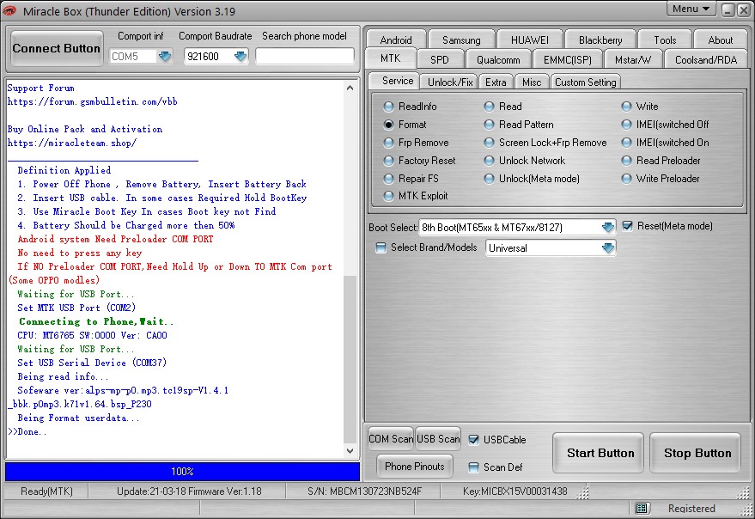Click the Stop Button
This screenshot has width=755, height=519.
(695, 453)
